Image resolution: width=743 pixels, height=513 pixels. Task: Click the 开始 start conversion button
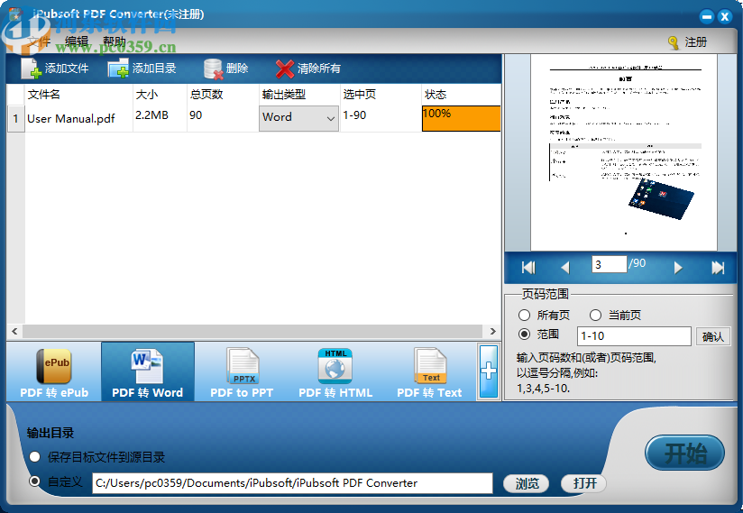(x=684, y=453)
